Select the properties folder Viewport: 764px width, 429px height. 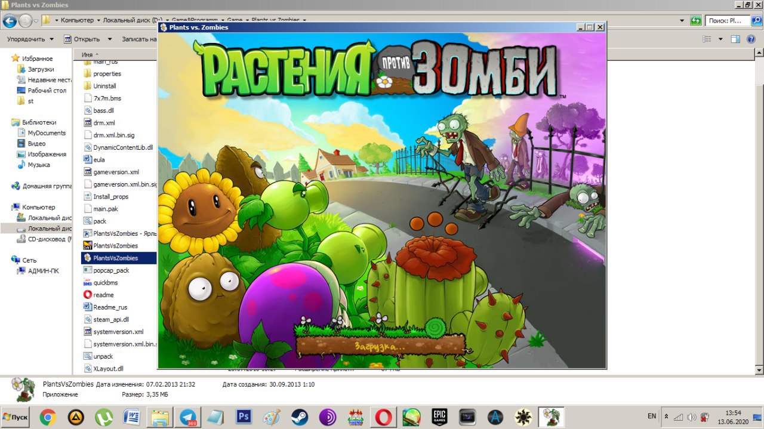click(x=102, y=74)
